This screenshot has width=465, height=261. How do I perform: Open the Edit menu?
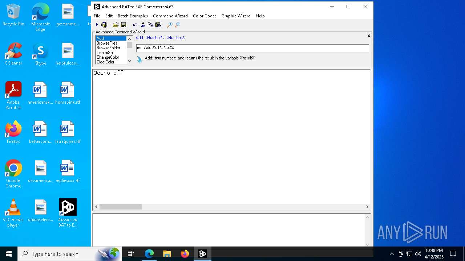click(x=109, y=16)
